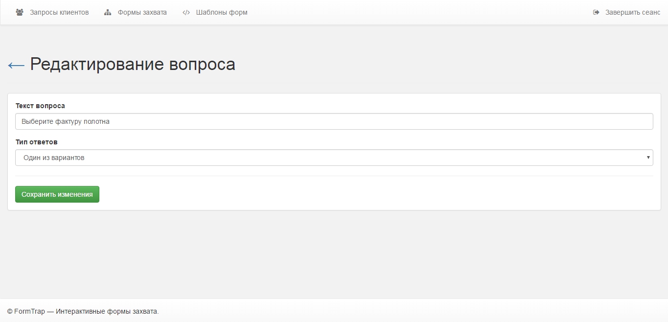Go back using the blue left arrow

click(16, 65)
